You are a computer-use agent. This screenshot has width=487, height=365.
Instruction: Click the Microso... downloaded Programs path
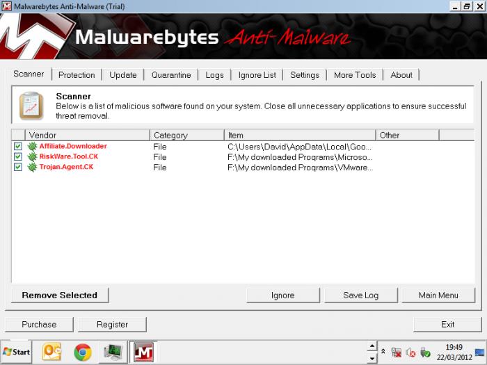[x=300, y=157]
